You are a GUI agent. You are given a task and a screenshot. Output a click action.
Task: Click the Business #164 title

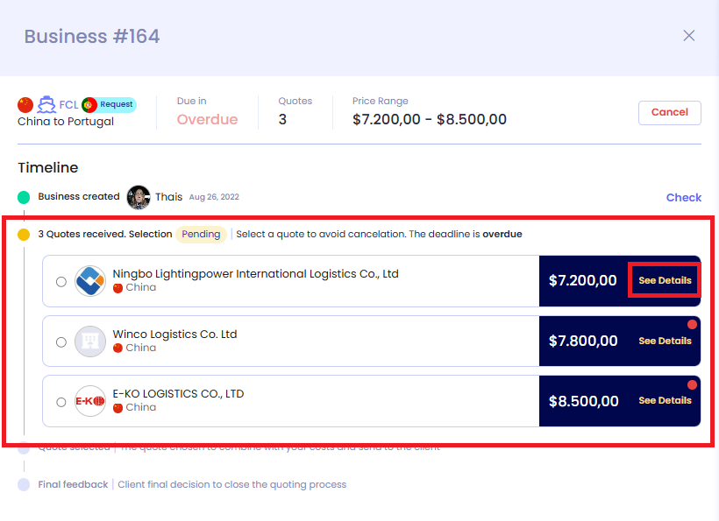[92, 36]
